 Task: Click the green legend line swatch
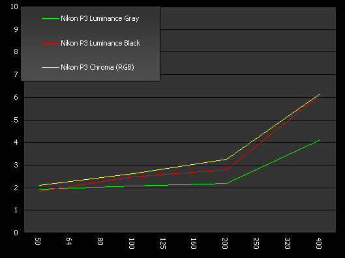(x=51, y=19)
